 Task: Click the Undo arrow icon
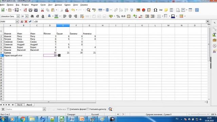click(73, 10)
